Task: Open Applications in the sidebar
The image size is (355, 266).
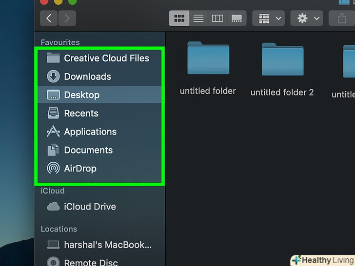Action: tap(99, 132)
